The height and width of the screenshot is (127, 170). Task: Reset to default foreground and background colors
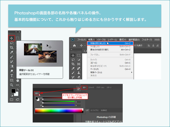coord(12,95)
